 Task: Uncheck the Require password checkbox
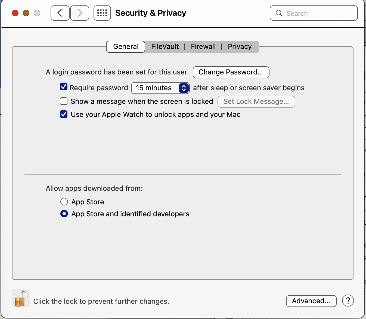64,87
